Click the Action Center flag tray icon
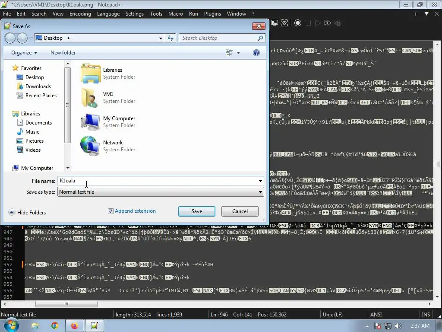Image resolution: width=442 pixels, height=332 pixels. (x=378, y=326)
